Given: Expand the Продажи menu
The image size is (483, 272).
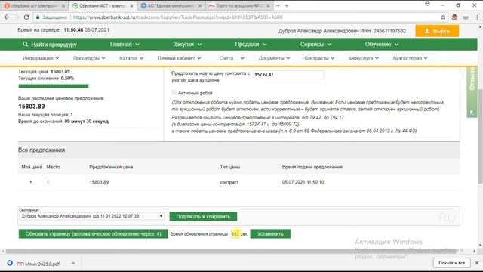Looking at the screenshot, I should coord(251,44).
